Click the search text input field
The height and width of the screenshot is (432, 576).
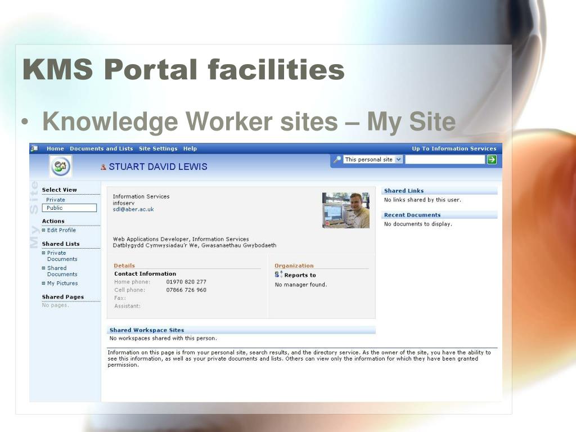(x=445, y=159)
